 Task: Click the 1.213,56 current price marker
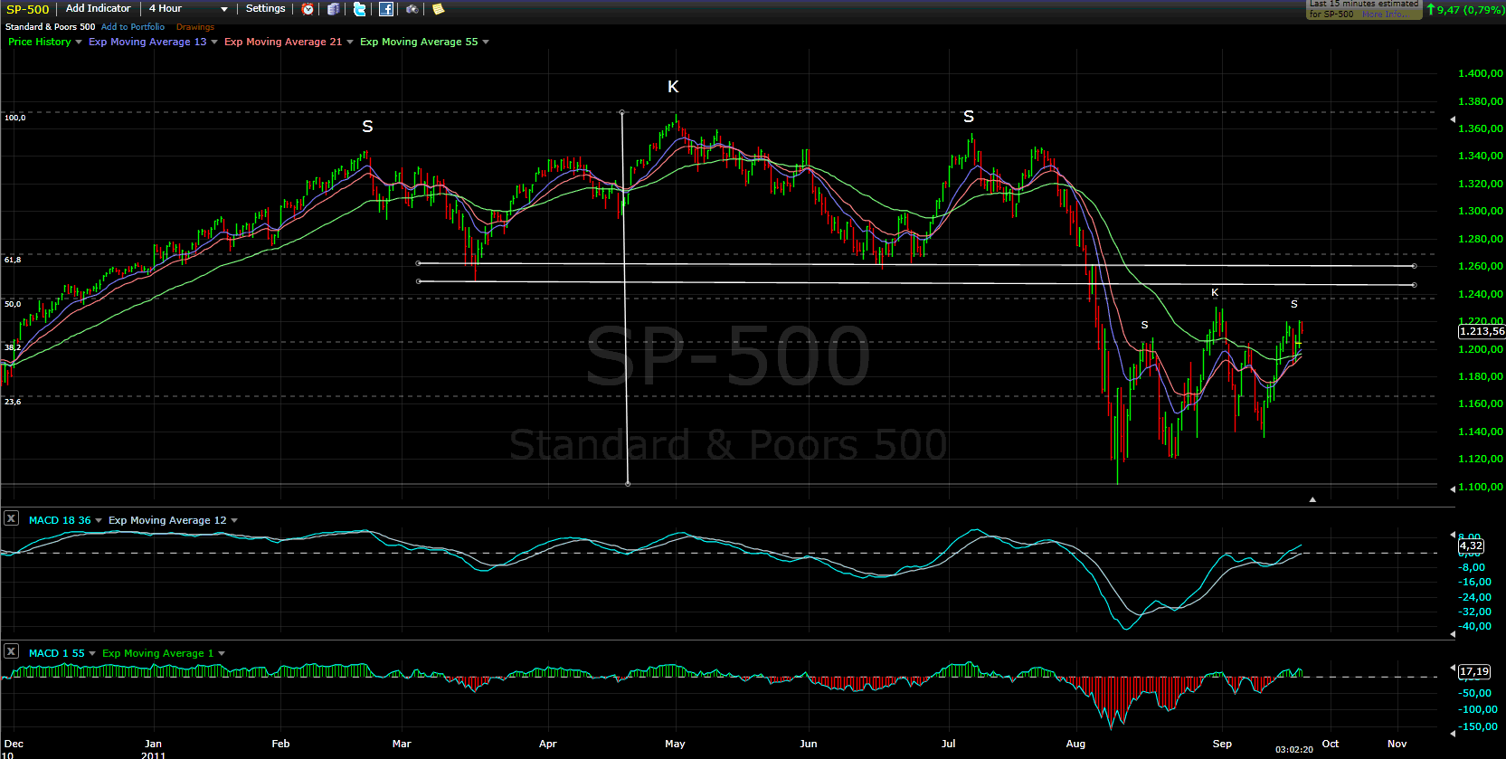pyautogui.click(x=1482, y=332)
